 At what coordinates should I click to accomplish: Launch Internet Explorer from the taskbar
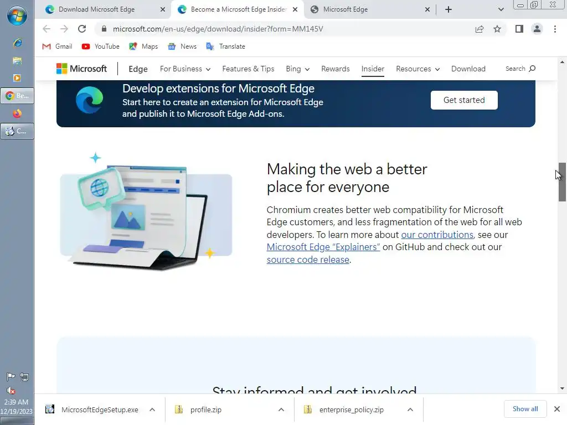[17, 43]
